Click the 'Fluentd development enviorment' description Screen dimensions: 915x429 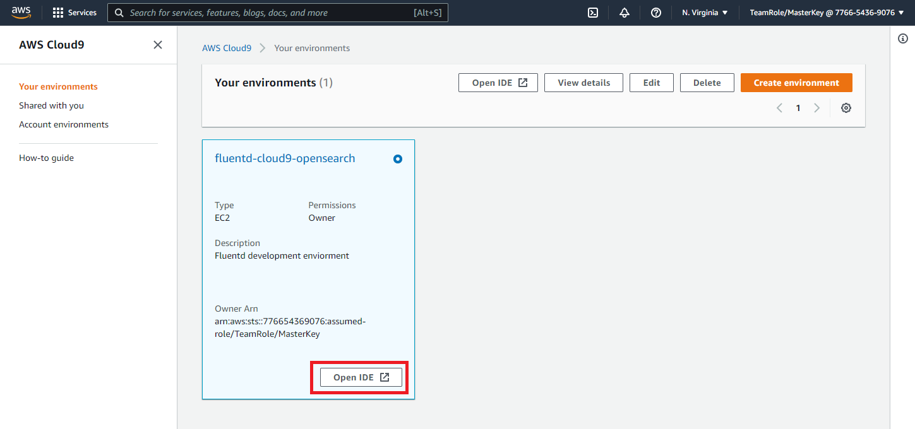pyautogui.click(x=282, y=256)
